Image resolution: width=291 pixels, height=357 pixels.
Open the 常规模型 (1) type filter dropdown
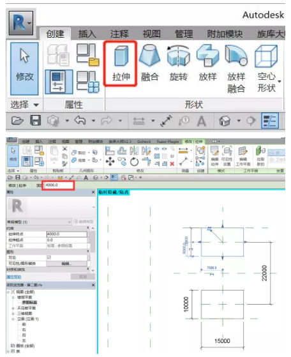tap(39, 222)
